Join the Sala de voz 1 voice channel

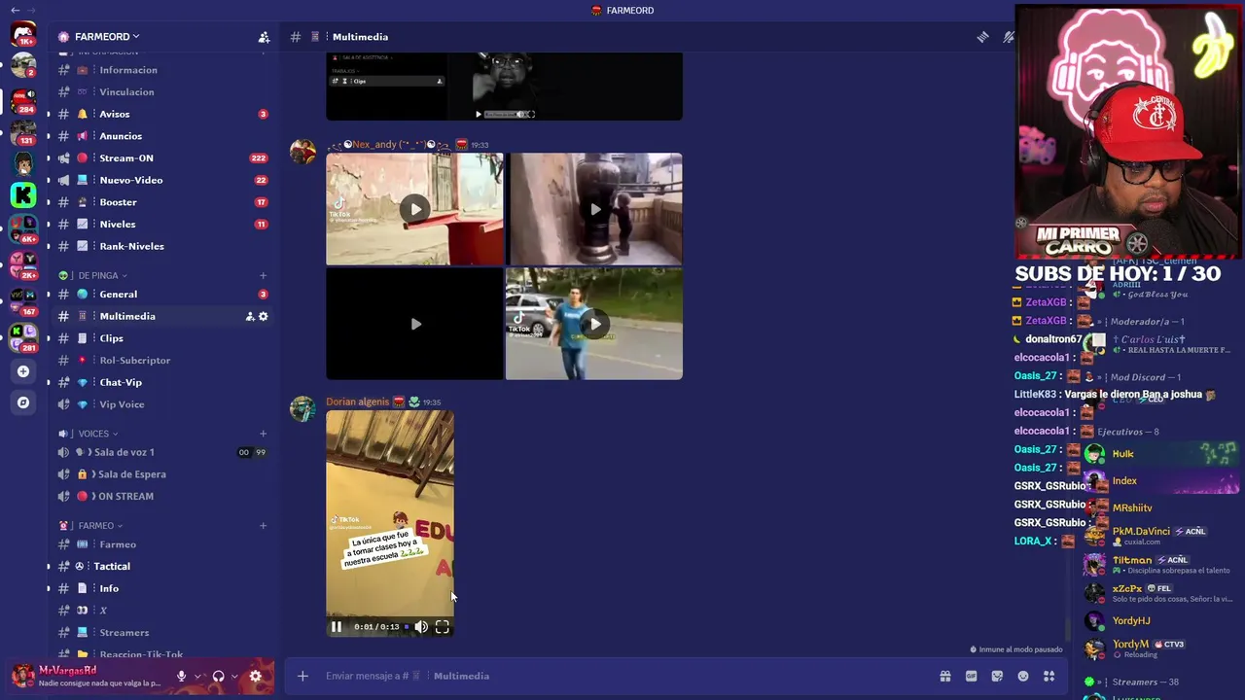[x=162, y=452]
